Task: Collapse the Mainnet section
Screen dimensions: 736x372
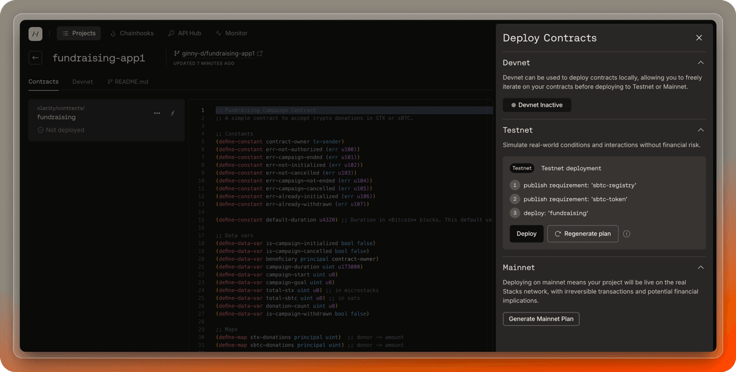Action: 700,268
